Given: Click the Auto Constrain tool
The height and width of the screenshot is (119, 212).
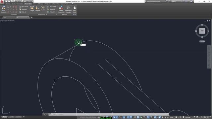Looking at the screenshot, I should 4,9.
